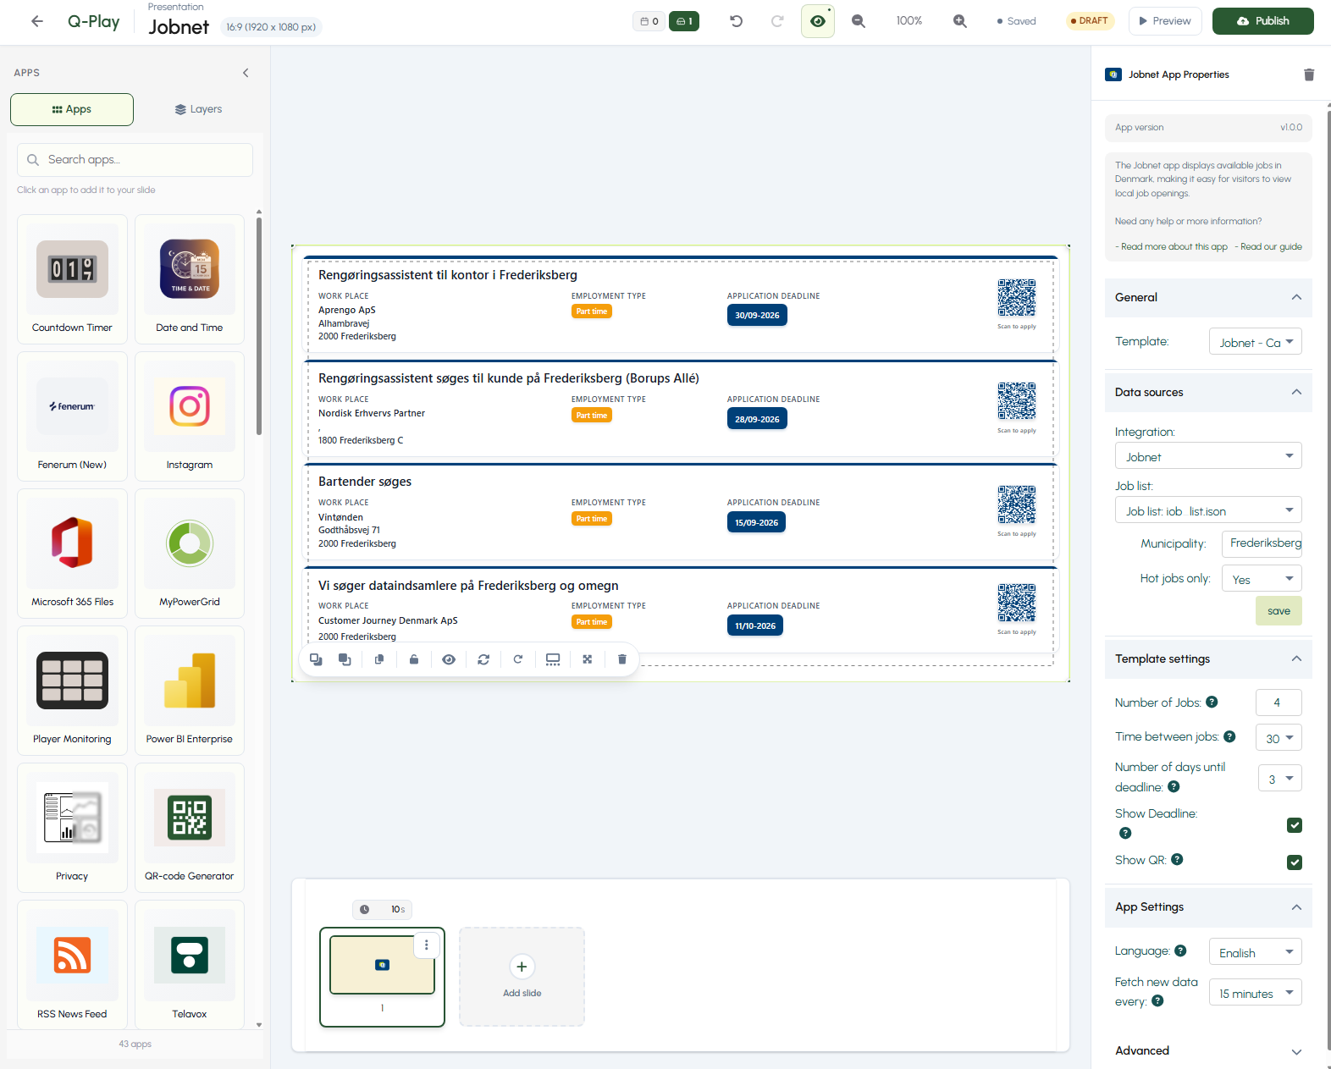Click the back arrow next to Q-Play
Image resolution: width=1331 pixels, height=1069 pixels.
point(36,21)
